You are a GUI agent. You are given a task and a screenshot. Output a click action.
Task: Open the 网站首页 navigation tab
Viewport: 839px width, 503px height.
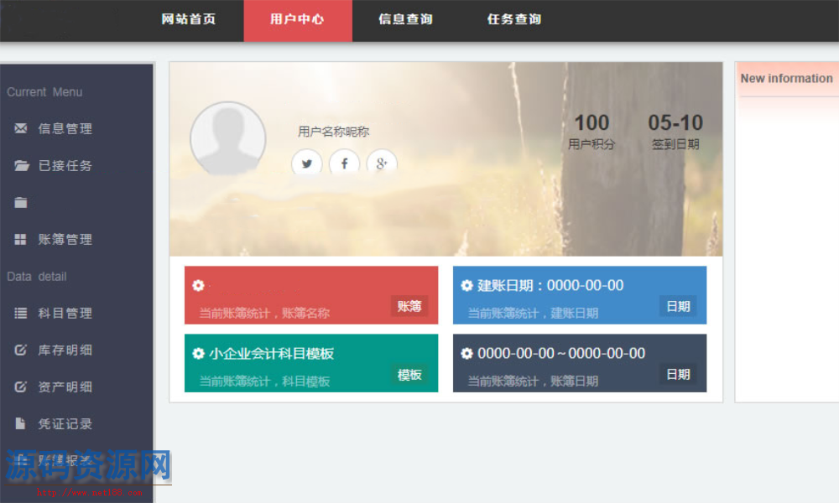[x=189, y=19]
